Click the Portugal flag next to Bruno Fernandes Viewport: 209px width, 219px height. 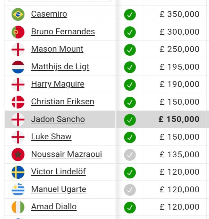18,32
